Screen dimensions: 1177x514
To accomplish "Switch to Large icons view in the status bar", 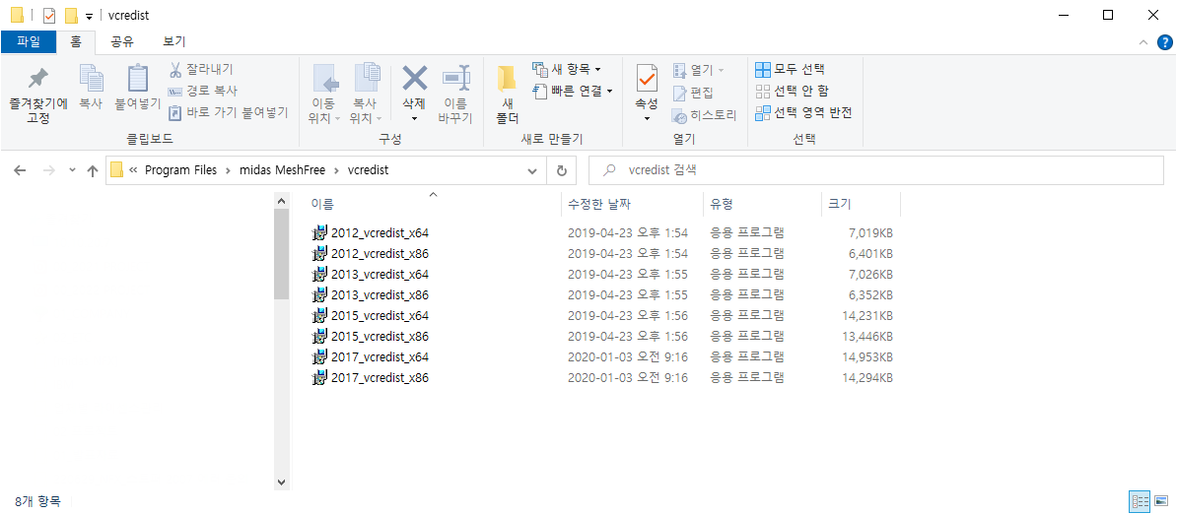I will [1161, 501].
